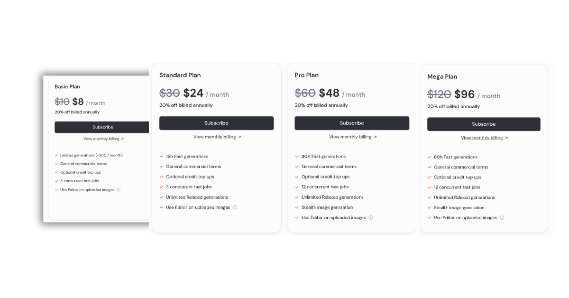This screenshot has width=569, height=298.
Task: Click the Standard Plan title
Action: 180,75
